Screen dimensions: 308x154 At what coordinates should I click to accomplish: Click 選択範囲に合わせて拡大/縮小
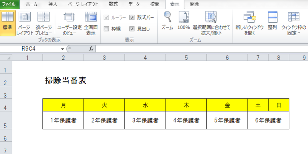tap(211, 23)
